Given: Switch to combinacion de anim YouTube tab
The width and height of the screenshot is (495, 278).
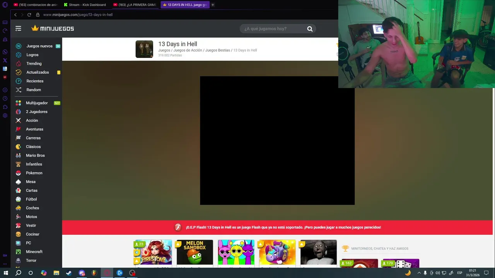Looking at the screenshot, I should (x=35, y=5).
